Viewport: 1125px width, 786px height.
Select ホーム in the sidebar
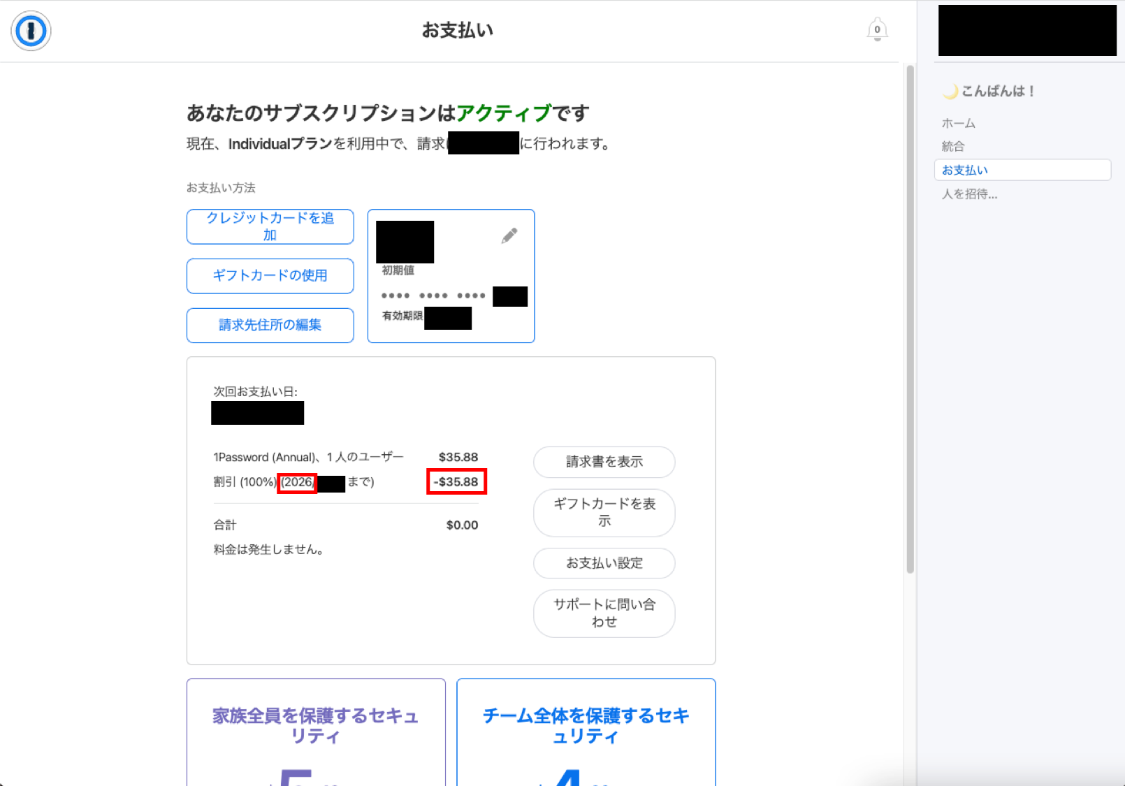tap(958, 124)
